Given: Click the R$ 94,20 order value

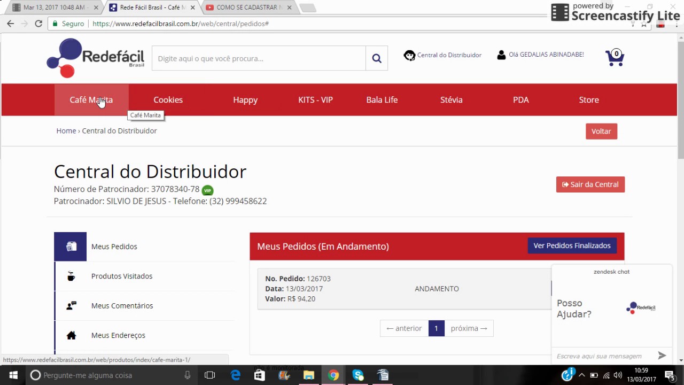Looking at the screenshot, I should (x=301, y=299).
